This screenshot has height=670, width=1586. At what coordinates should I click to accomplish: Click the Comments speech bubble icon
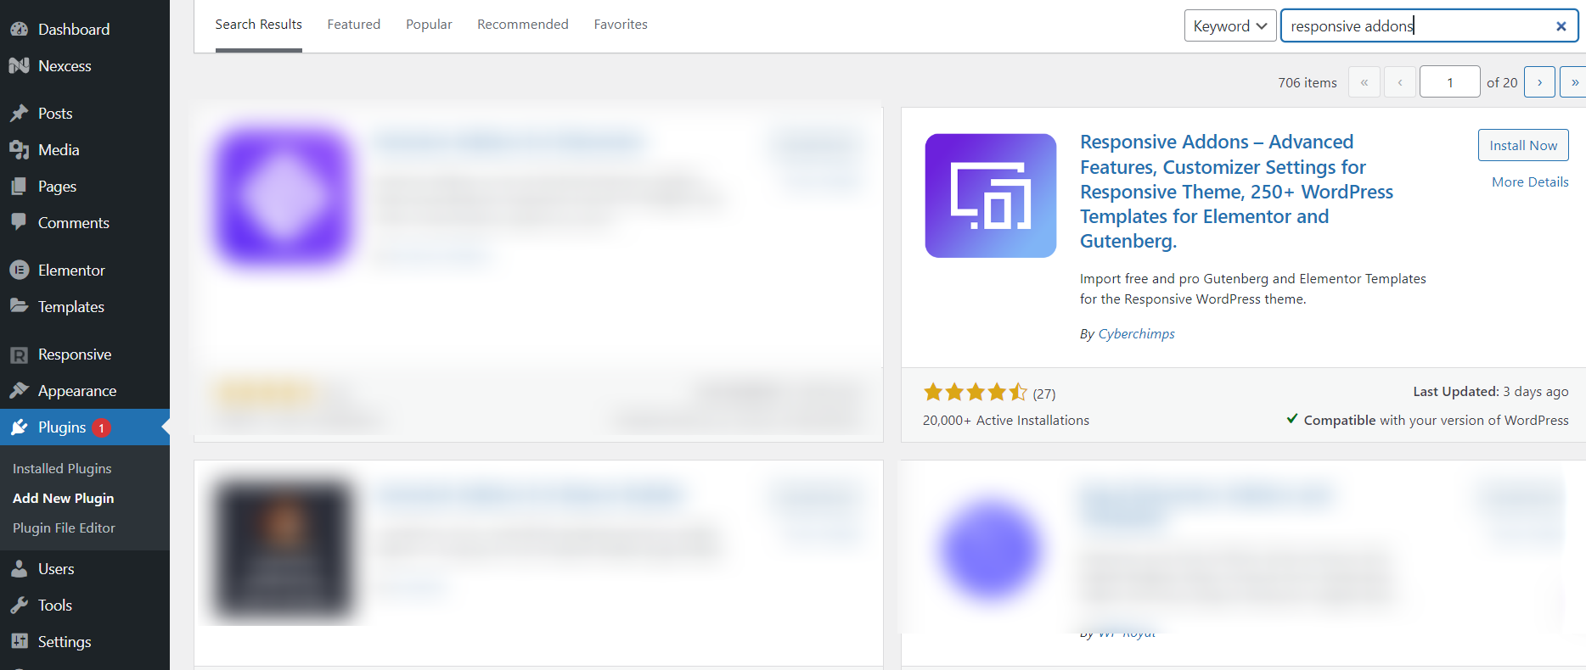19,222
